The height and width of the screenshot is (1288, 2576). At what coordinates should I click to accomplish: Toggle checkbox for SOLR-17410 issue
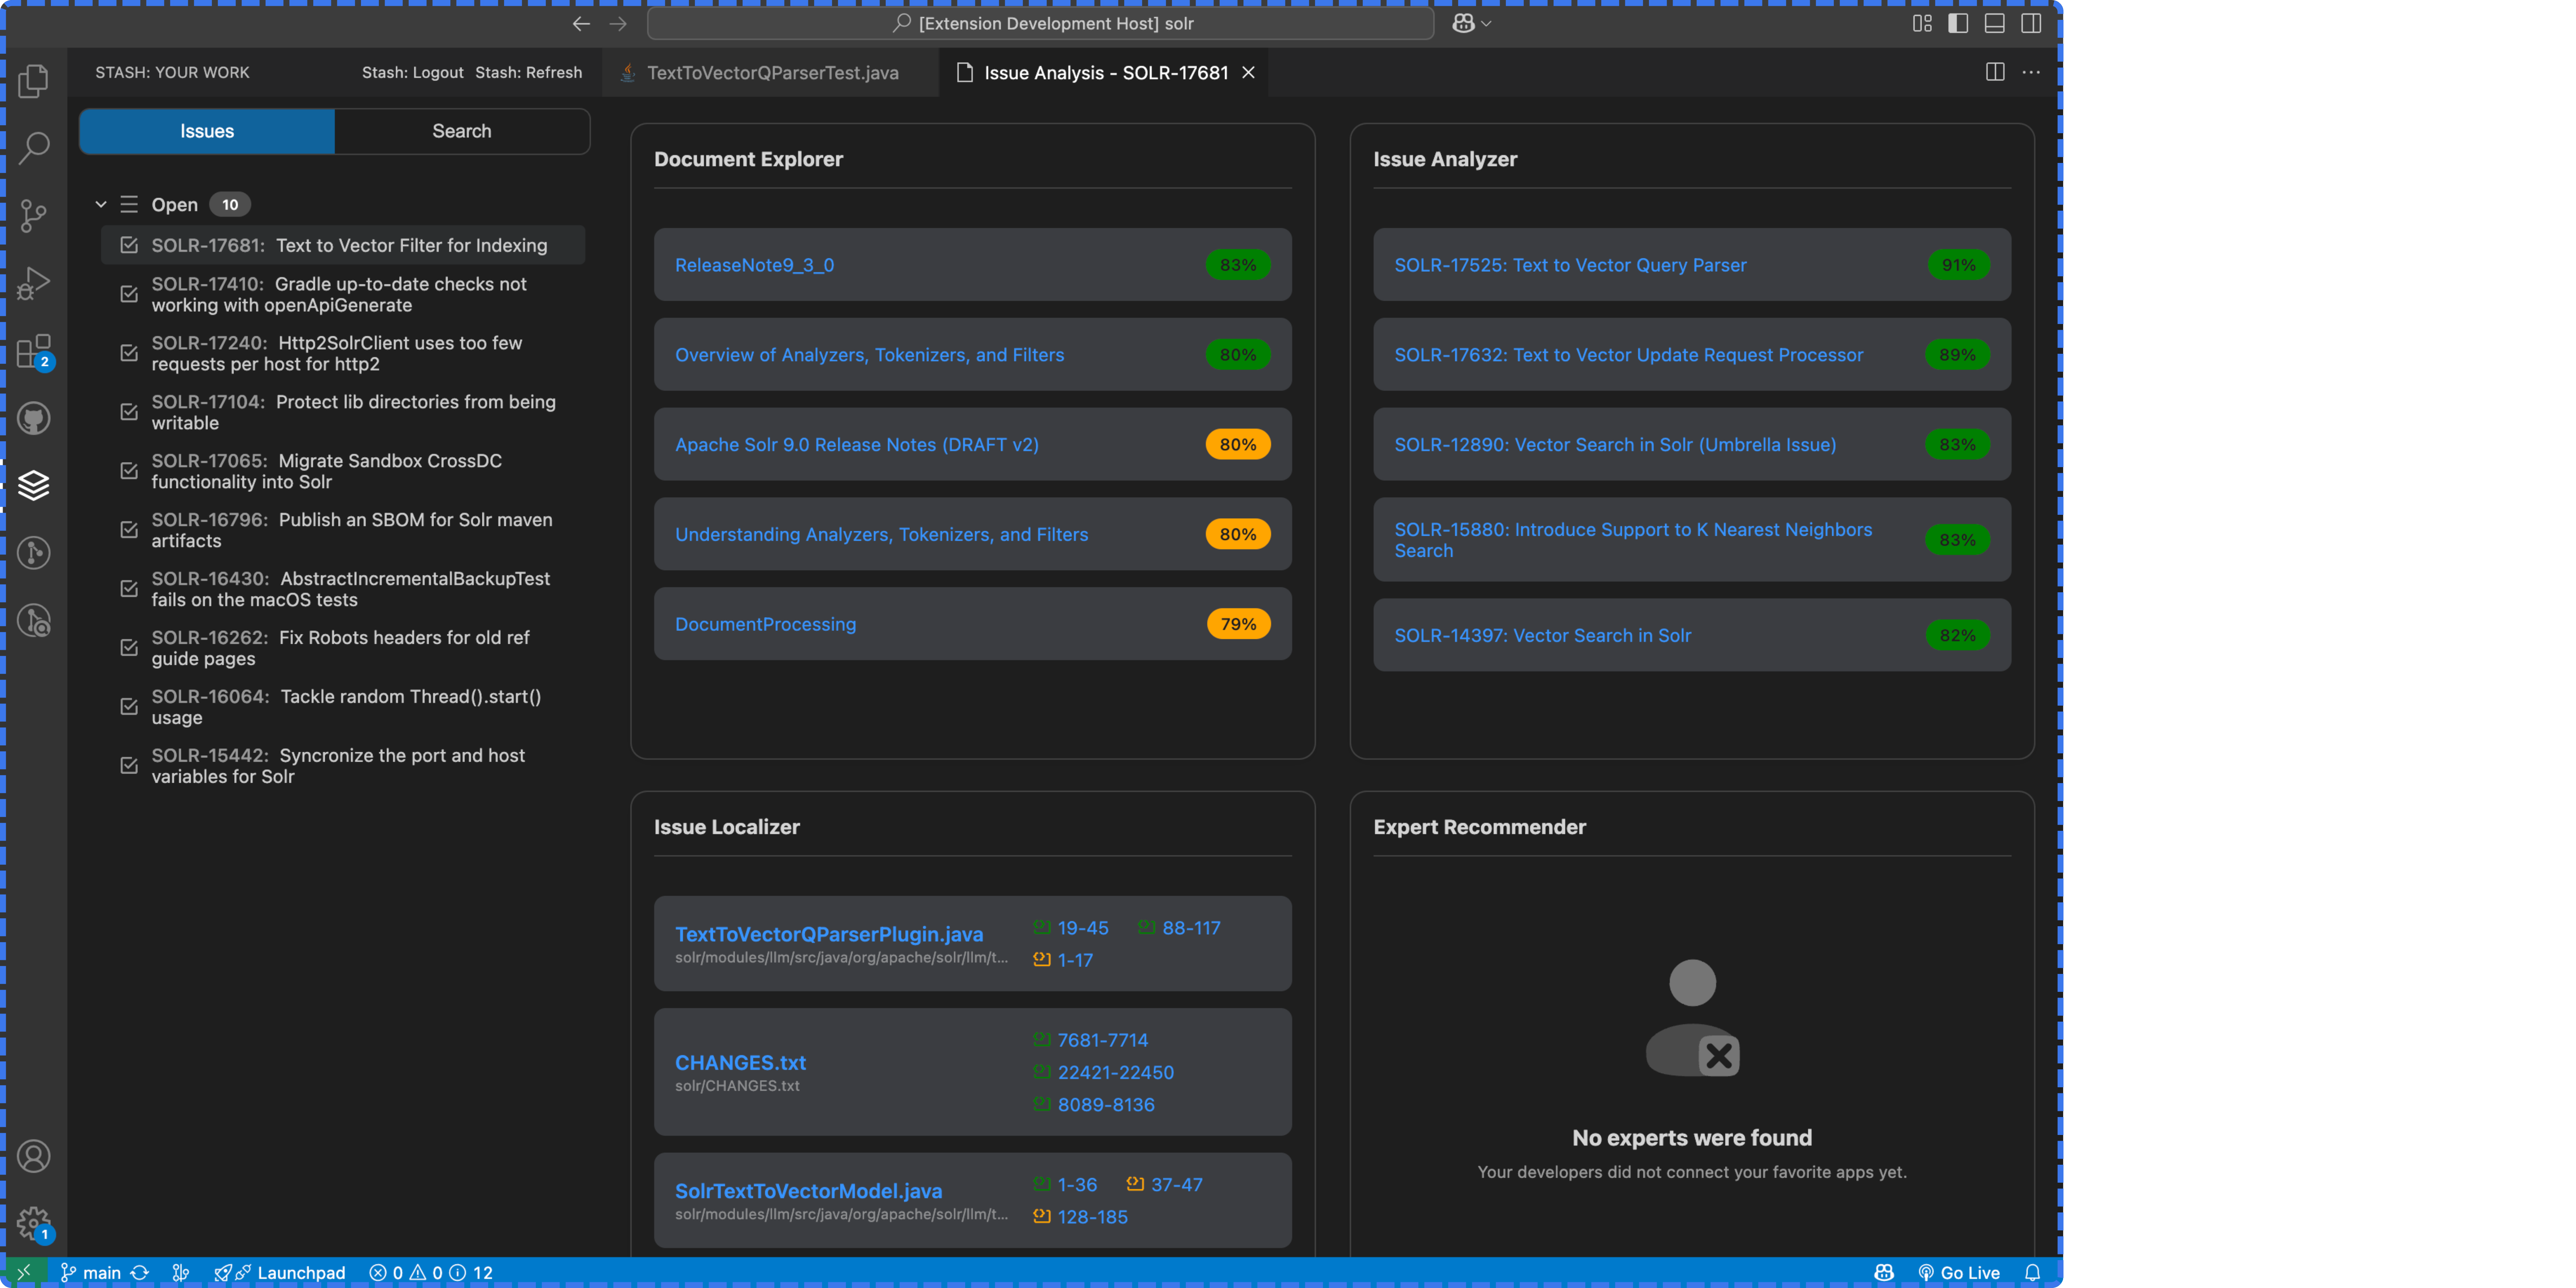pos(129,294)
